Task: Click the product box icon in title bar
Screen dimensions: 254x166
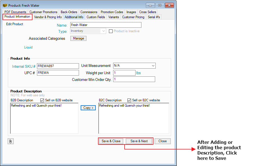Action: (x=5, y=5)
